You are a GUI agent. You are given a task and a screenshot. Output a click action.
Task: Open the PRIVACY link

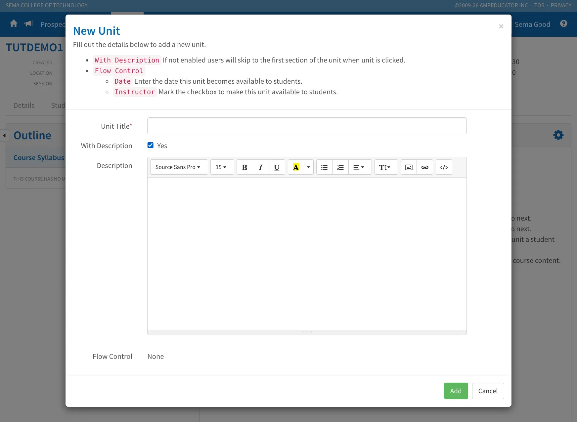coord(561,5)
